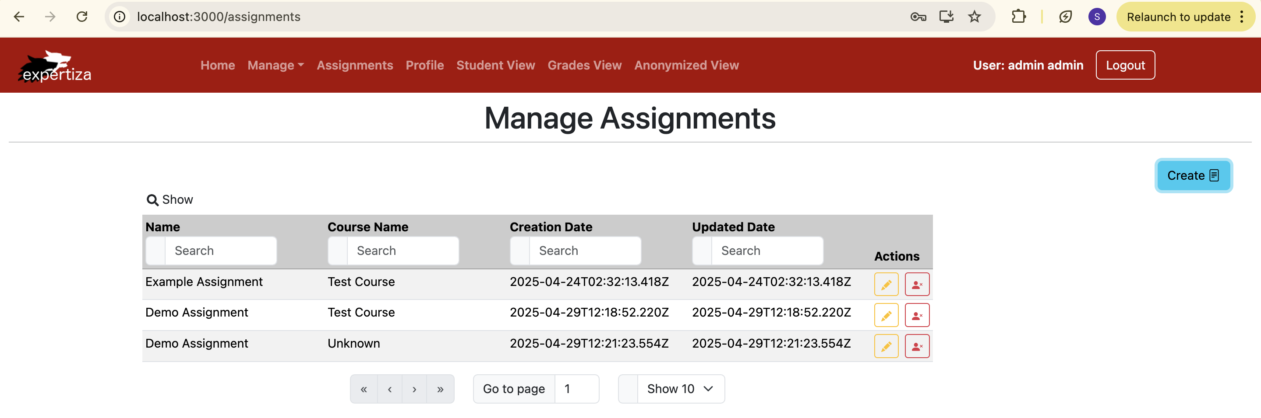The image size is (1261, 418).
Task: Open the Profile nav link
Action: pos(424,66)
